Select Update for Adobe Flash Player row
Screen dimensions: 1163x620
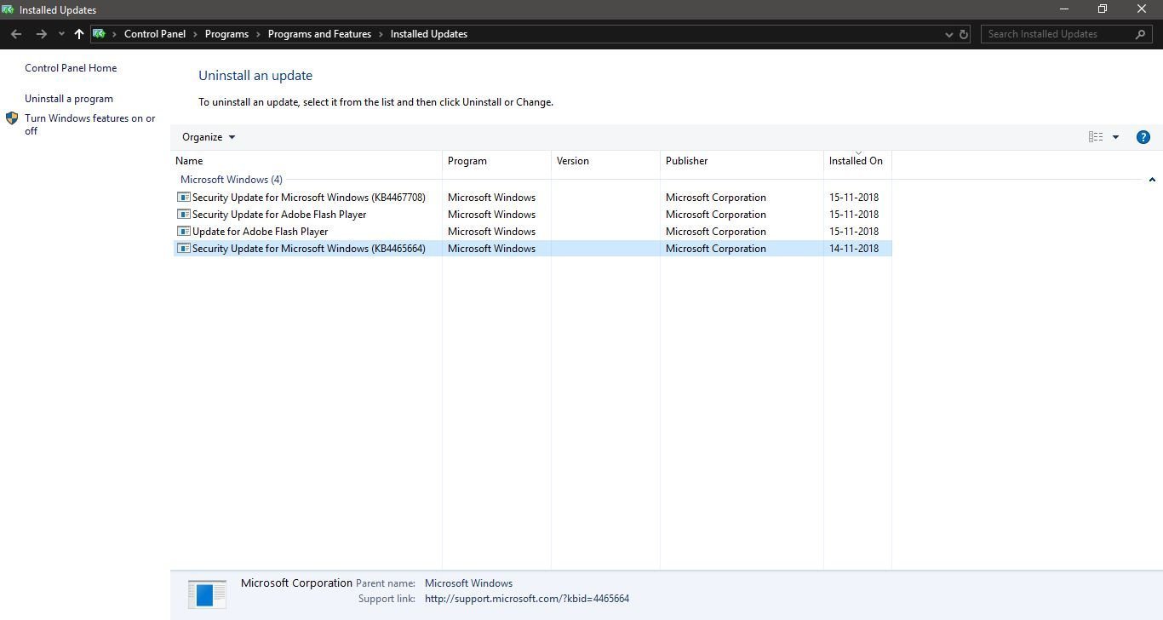[533, 232]
